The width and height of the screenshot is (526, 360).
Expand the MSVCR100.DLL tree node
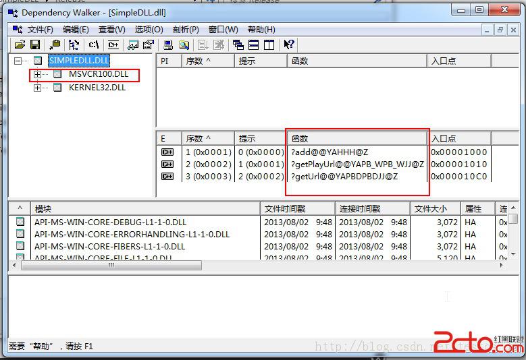(x=38, y=74)
